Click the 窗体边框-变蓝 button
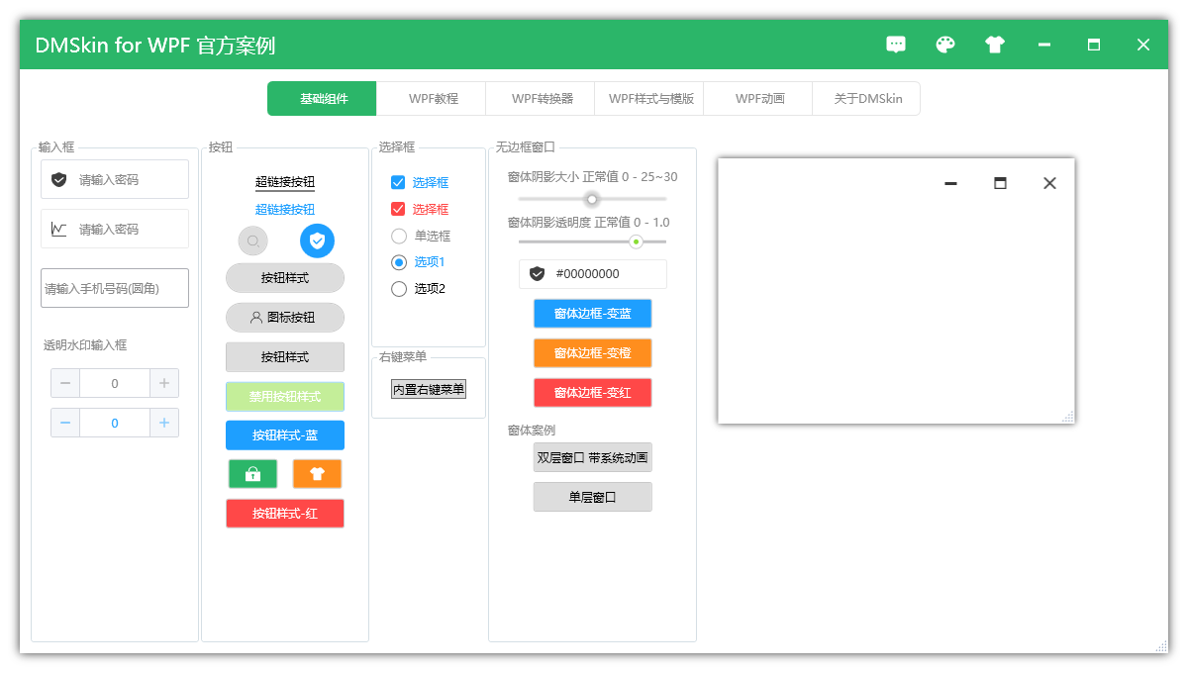 593,314
